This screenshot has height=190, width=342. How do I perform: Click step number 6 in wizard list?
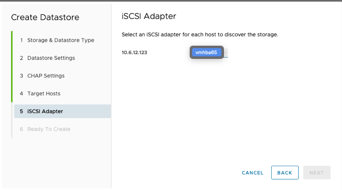coord(21,129)
